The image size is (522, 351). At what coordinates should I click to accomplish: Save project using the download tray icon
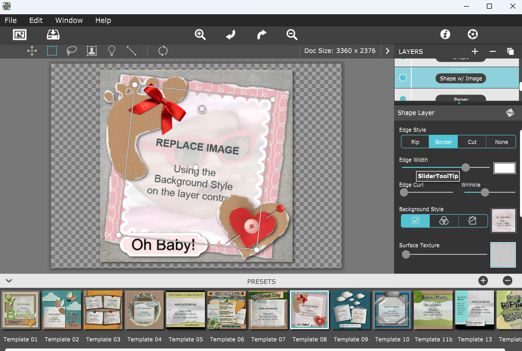(53, 35)
